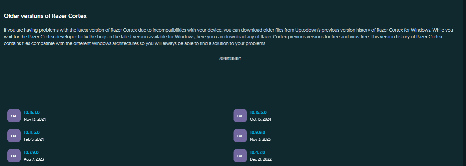
Task: Click the EXE icon beside version 10.15.5.0
Action: pos(240,116)
